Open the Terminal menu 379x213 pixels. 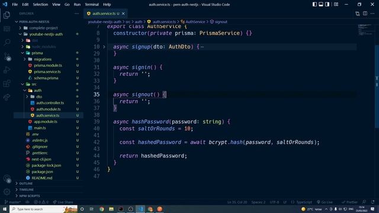pos(92,4)
